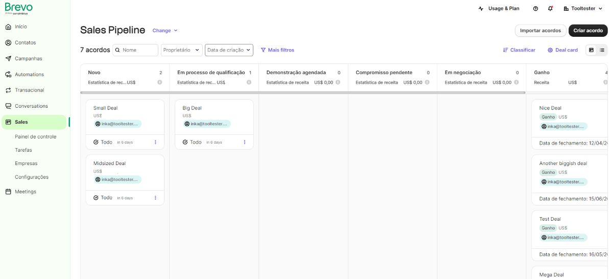The height and width of the screenshot is (279, 613).
Task: Click info icon in Em negociação column
Action: [516, 82]
